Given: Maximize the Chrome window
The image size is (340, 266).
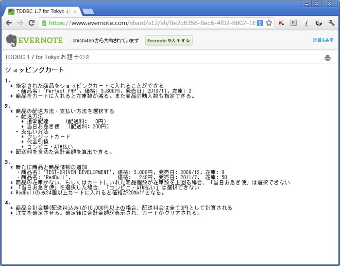Looking at the screenshot, I should (316, 4).
